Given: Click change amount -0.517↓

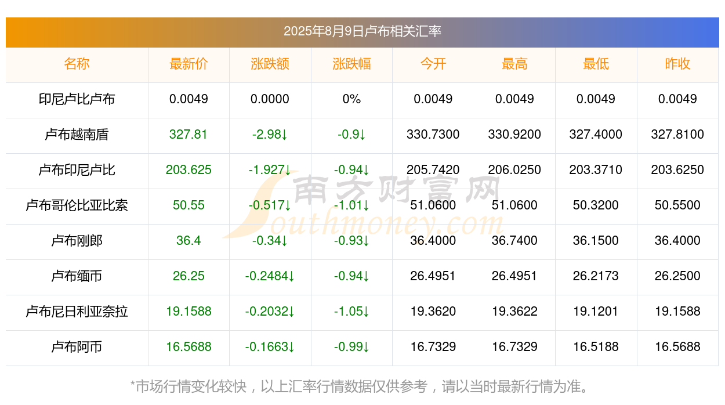Looking at the screenshot, I should point(270,205).
